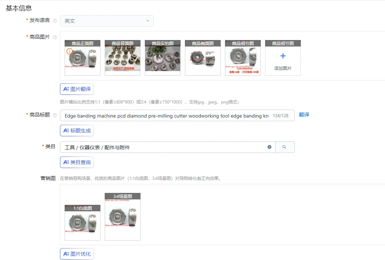Select the 商品背面图 thumbnail
The width and height of the screenshot is (385, 260).
coord(122,58)
